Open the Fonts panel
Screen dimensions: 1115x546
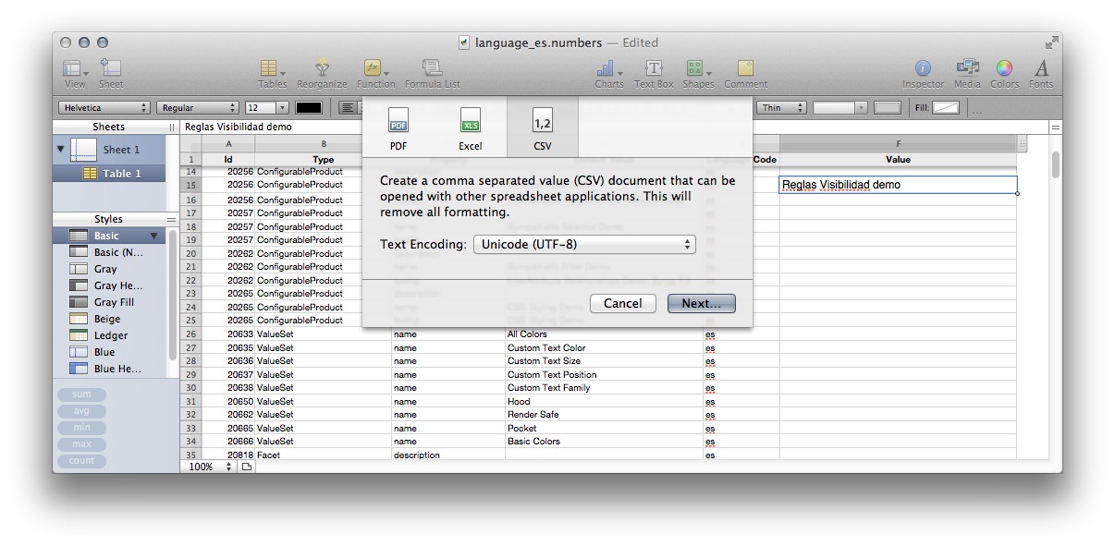point(1040,69)
